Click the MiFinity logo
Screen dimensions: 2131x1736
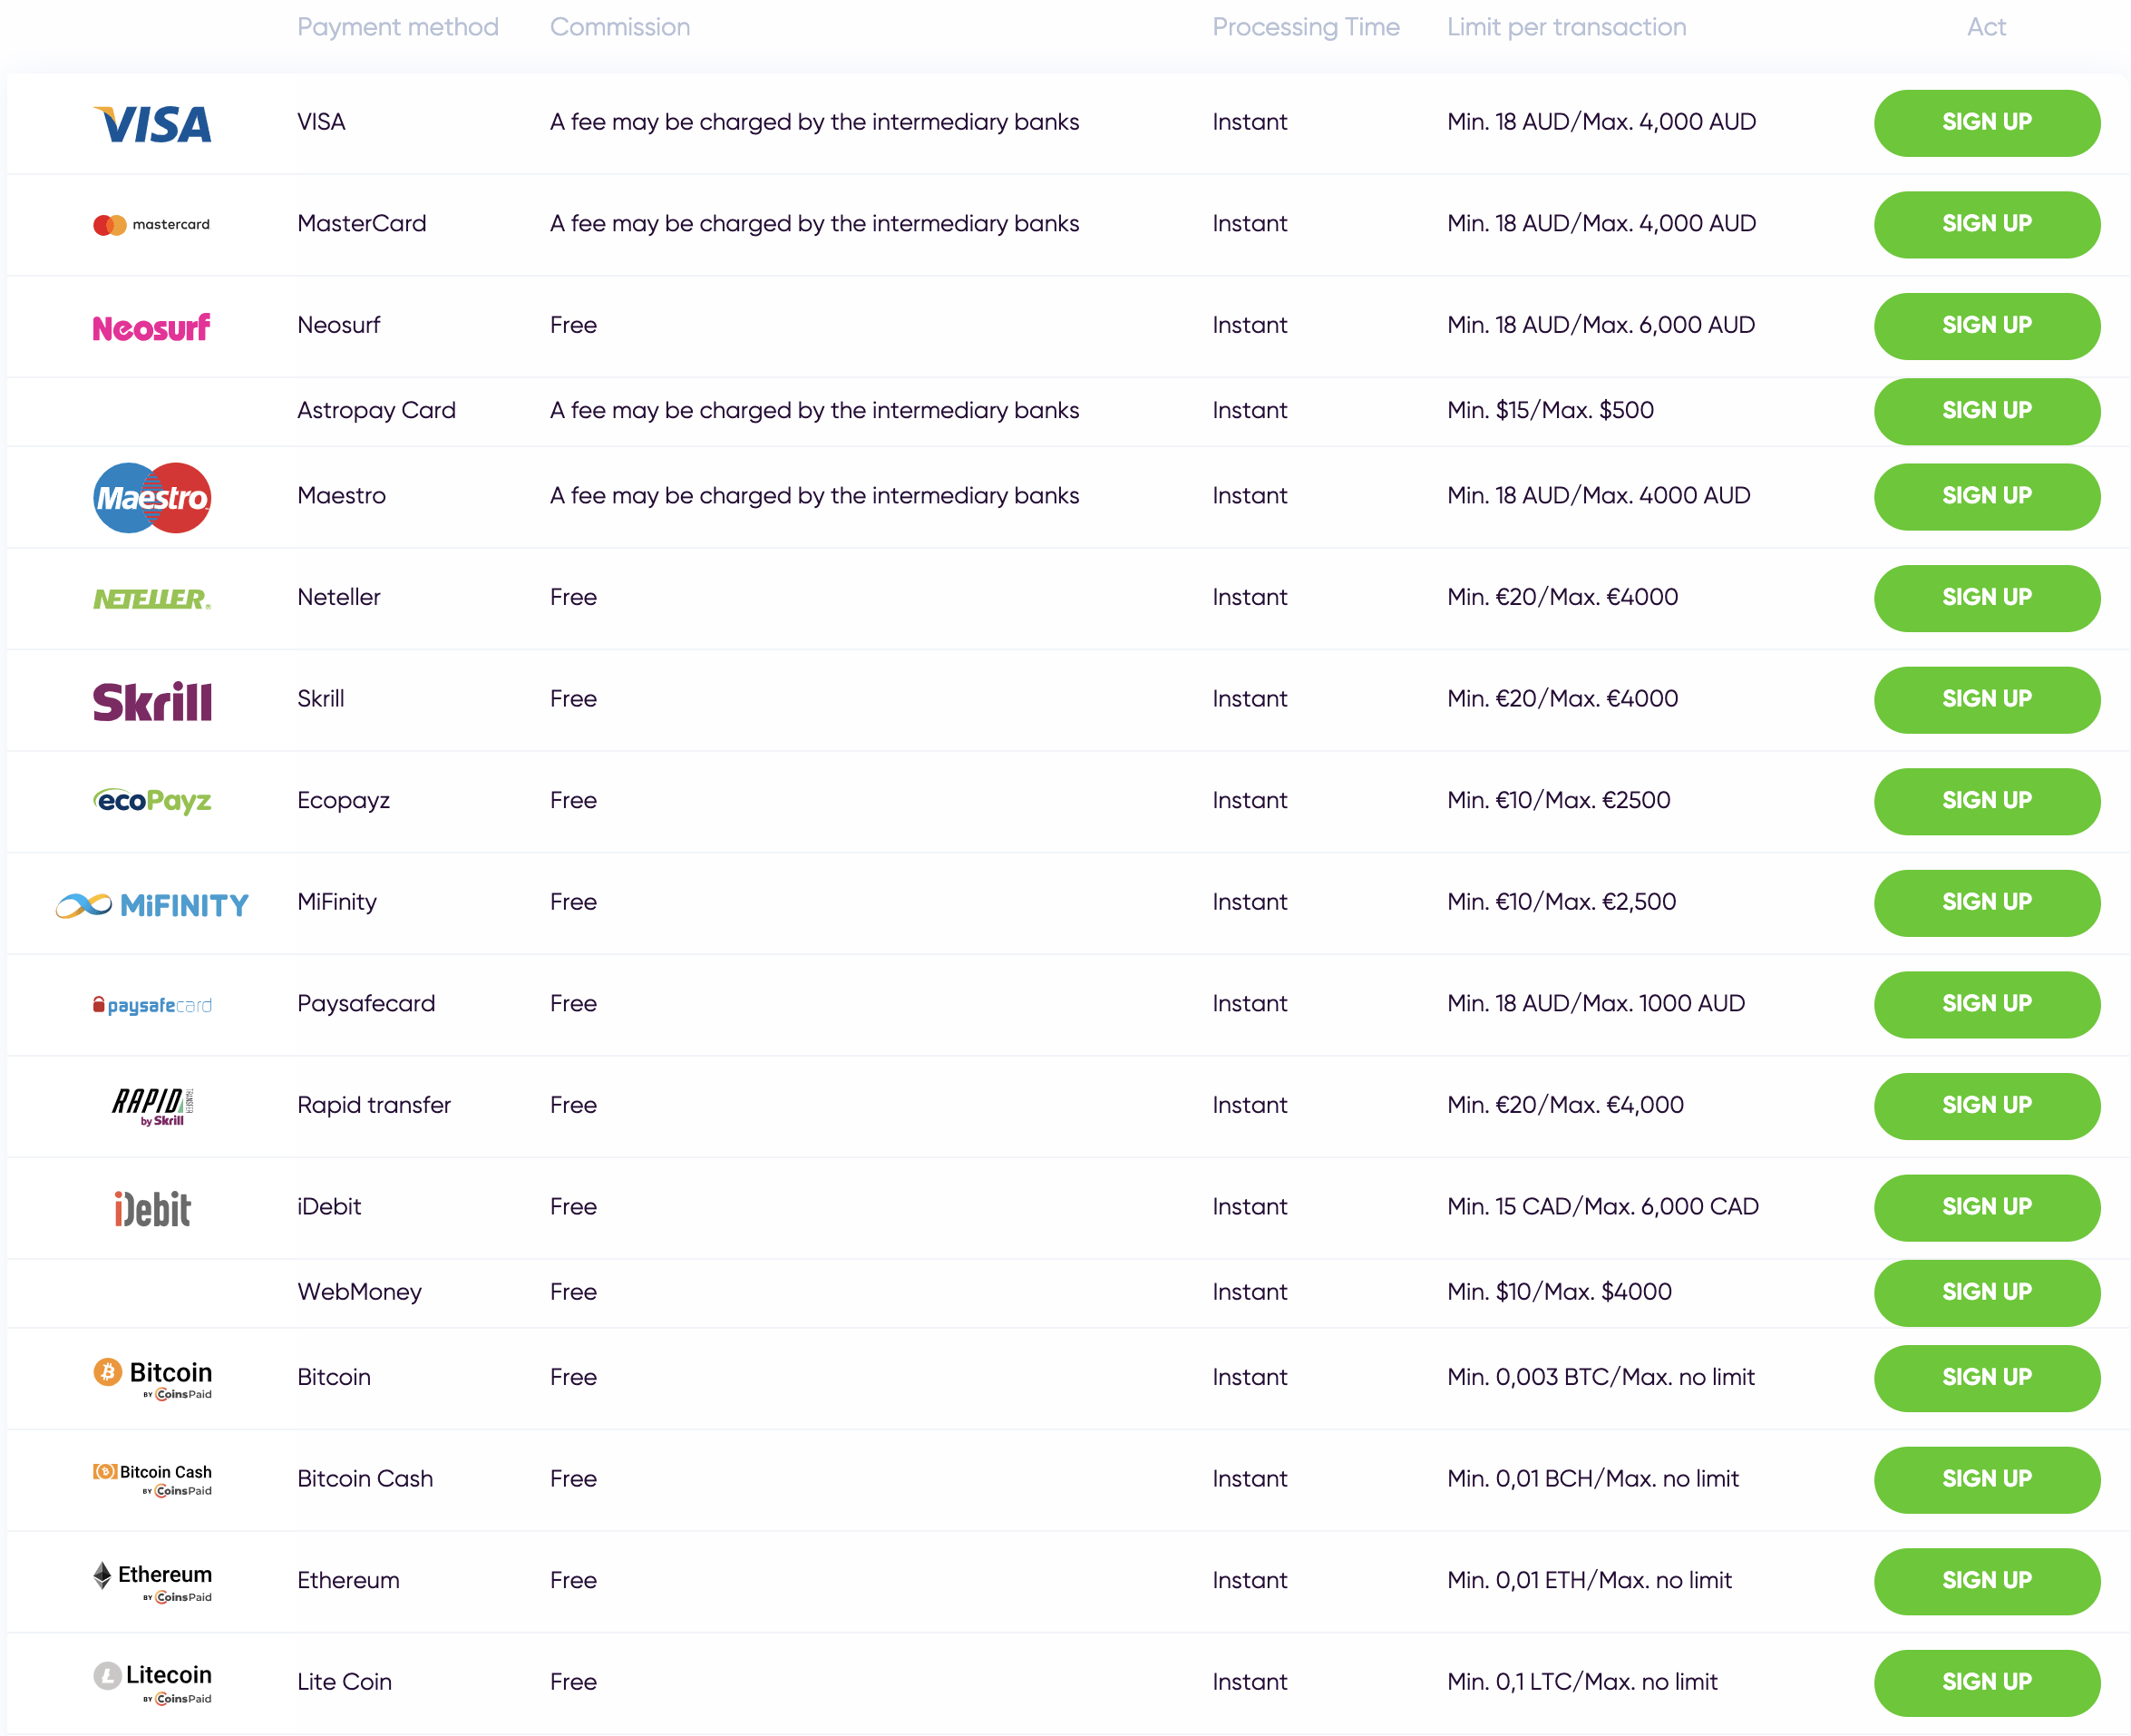coord(152,905)
